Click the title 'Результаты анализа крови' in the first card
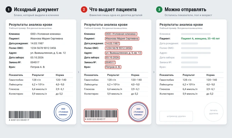This screenshot has height=138, width=232. 30,25
